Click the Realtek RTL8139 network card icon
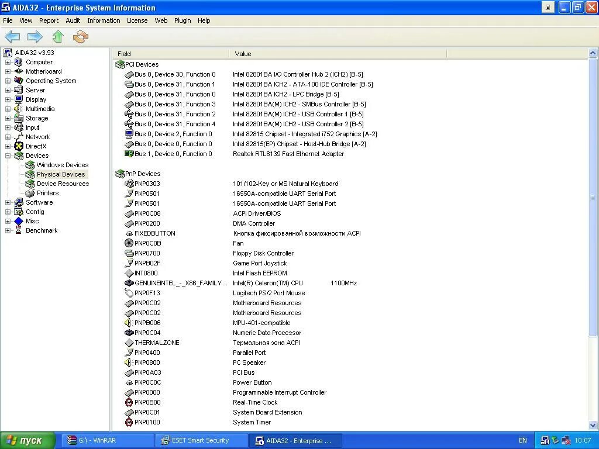Image resolution: width=599 pixels, height=449 pixels. click(129, 154)
